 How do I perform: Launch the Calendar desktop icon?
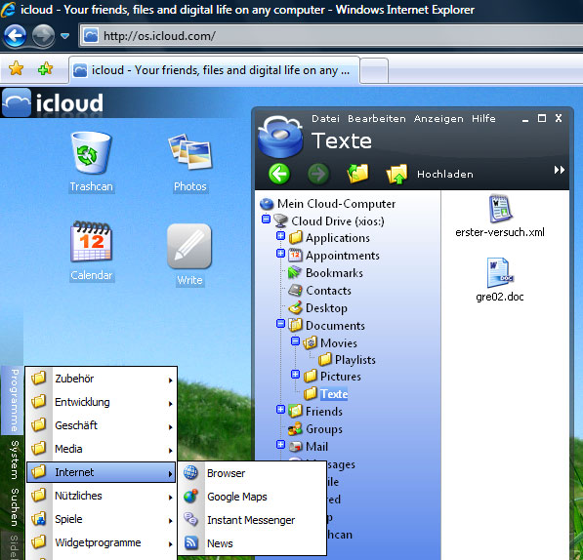coord(91,241)
